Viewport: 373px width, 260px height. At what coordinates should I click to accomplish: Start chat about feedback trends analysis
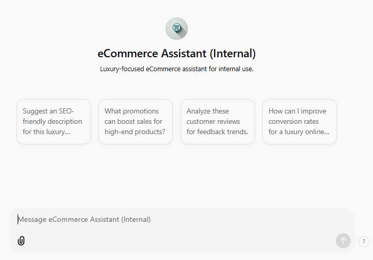[218, 121]
